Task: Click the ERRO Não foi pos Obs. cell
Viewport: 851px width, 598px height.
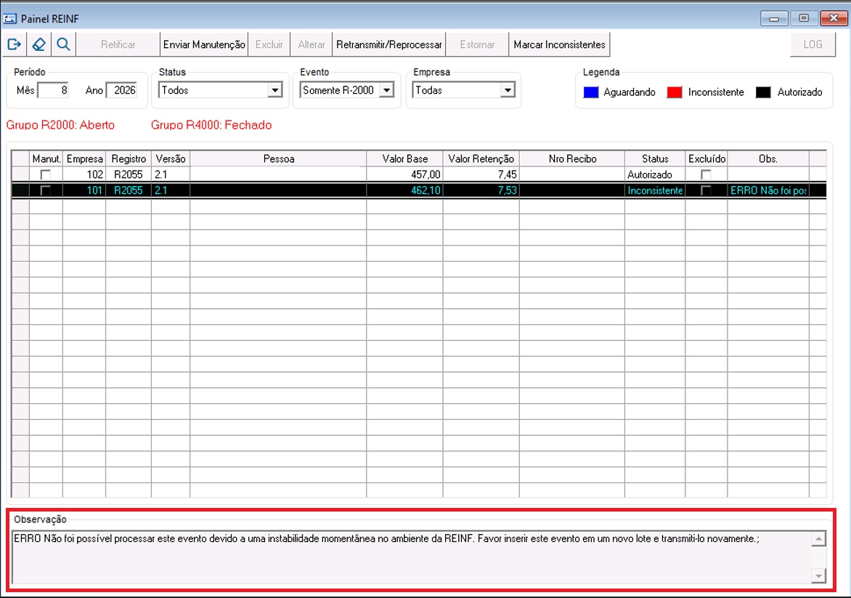Action: tap(768, 190)
